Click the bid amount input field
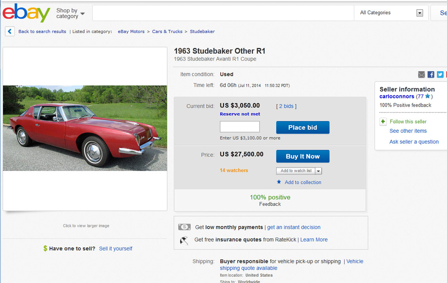Image resolution: width=447 pixels, height=283 pixels. 240,127
